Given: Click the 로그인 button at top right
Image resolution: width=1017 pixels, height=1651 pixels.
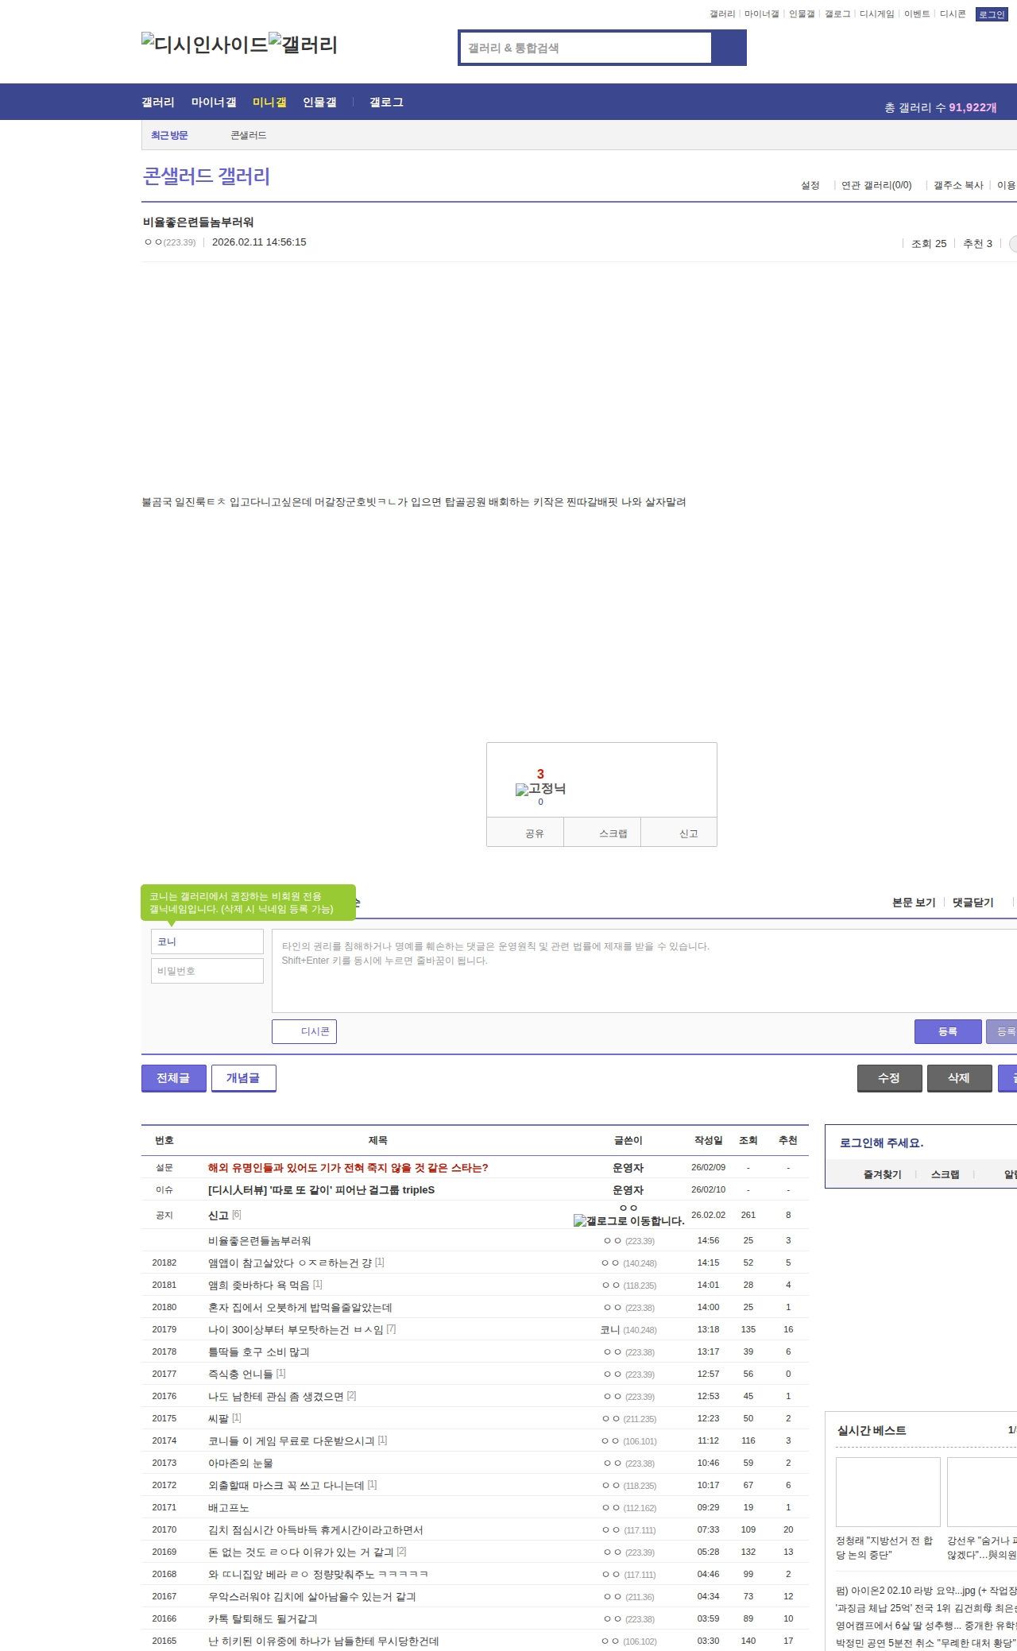Looking at the screenshot, I should coord(992,14).
